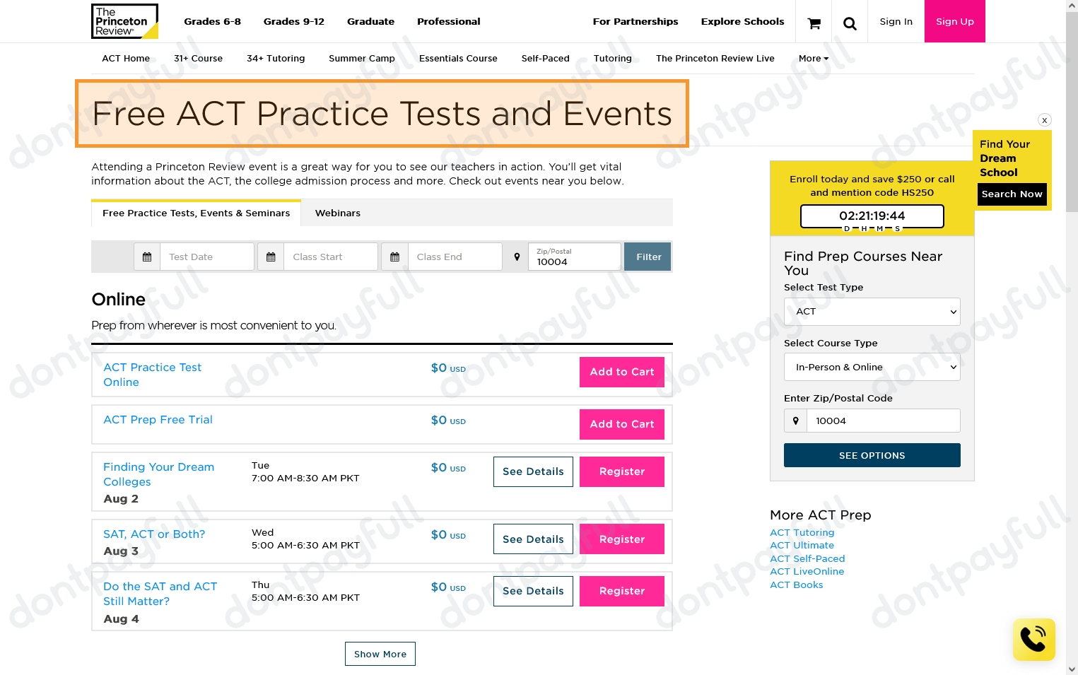Register for Do the SAT and ACT Still Matter?
This screenshot has width=1078, height=675.
click(x=622, y=591)
